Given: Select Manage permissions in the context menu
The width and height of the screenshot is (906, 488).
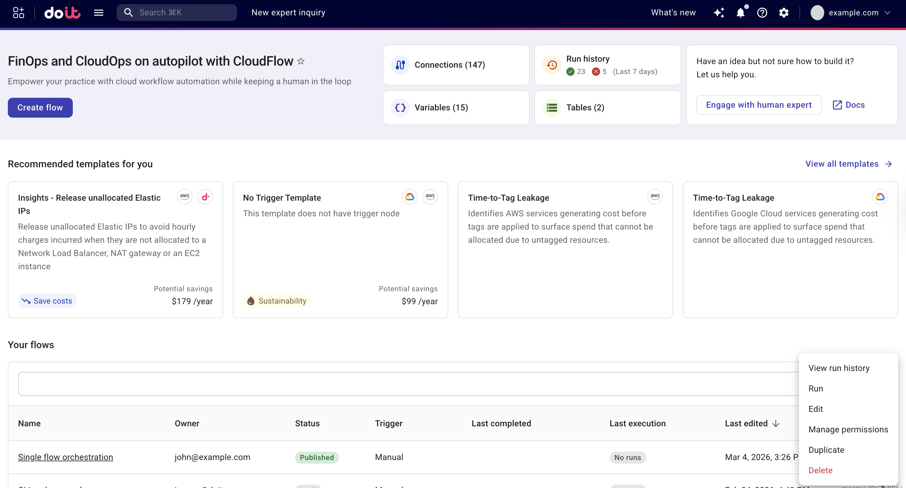Looking at the screenshot, I should click(x=848, y=429).
